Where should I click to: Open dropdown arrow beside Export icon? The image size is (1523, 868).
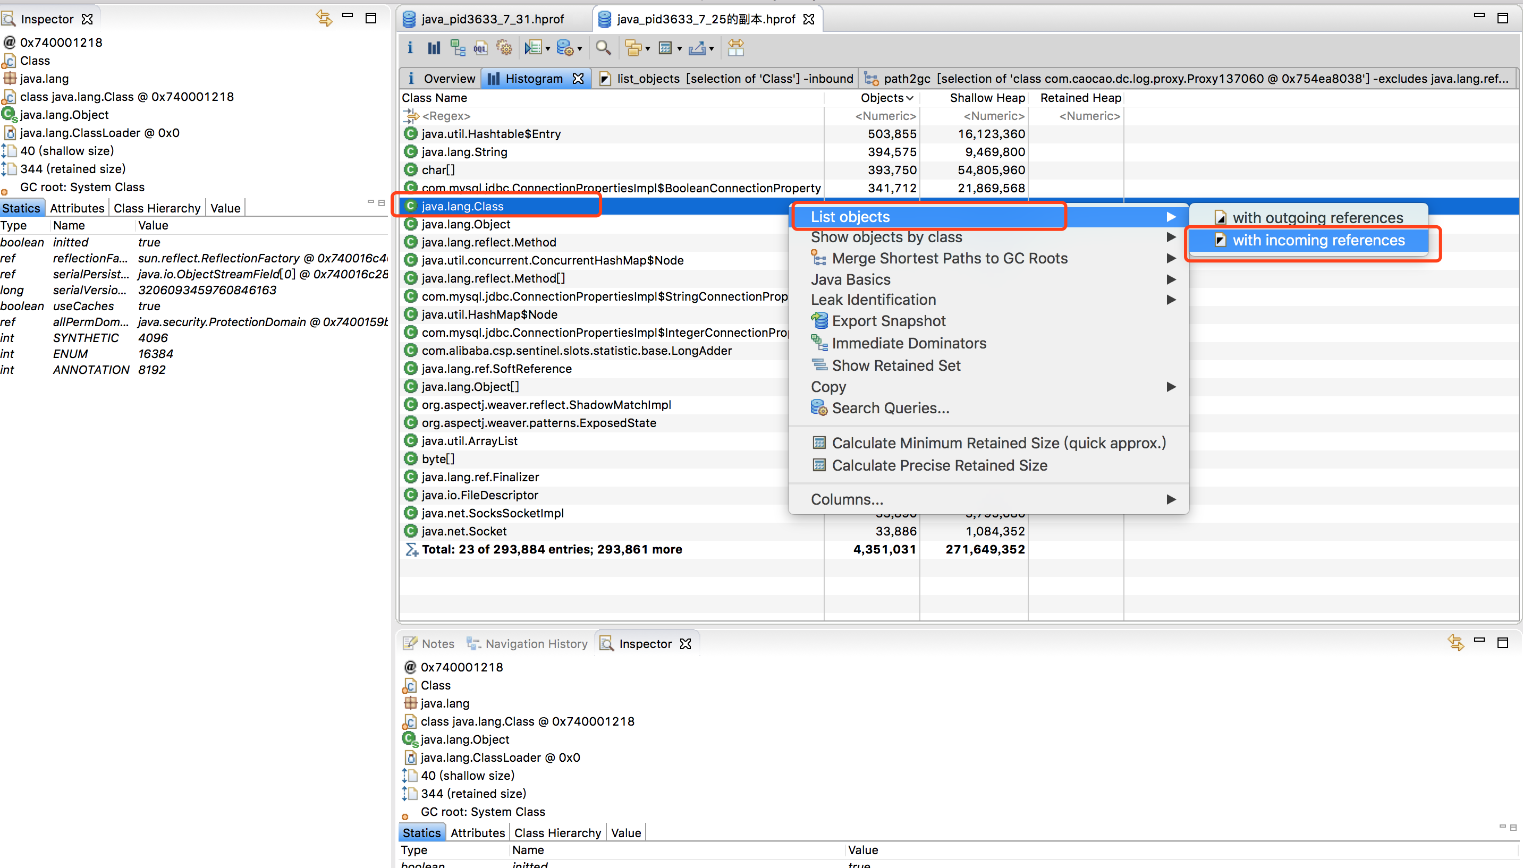click(712, 49)
